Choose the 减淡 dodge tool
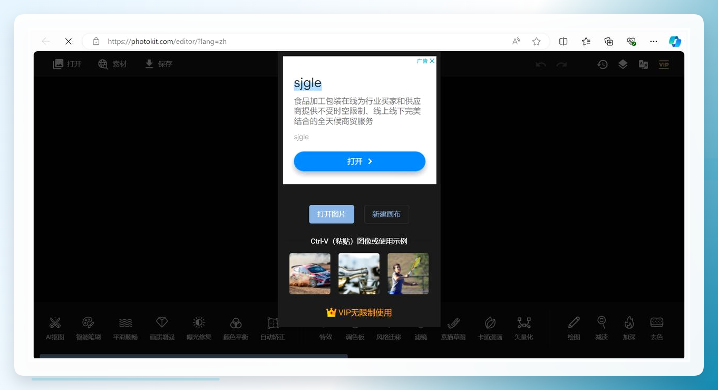 (601, 328)
